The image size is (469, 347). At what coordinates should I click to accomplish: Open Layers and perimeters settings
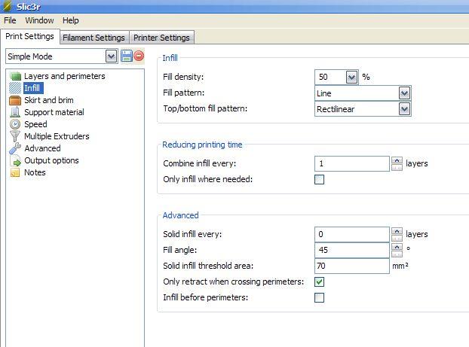pos(65,76)
